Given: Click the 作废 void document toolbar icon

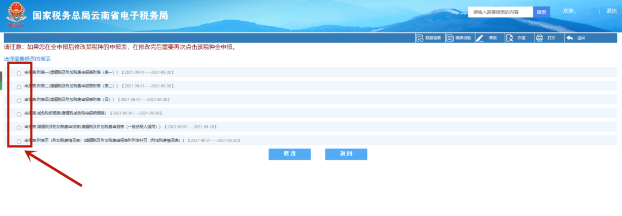Looking at the screenshot, I should click(510, 38).
